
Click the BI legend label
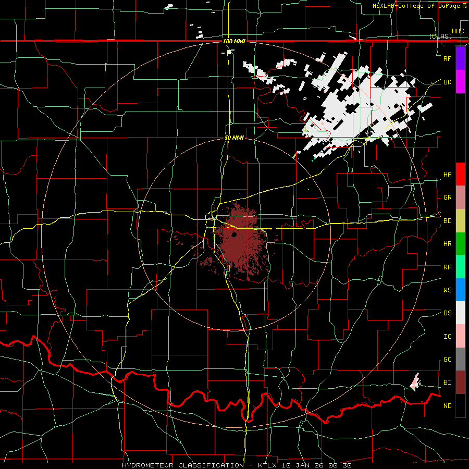tap(447, 382)
